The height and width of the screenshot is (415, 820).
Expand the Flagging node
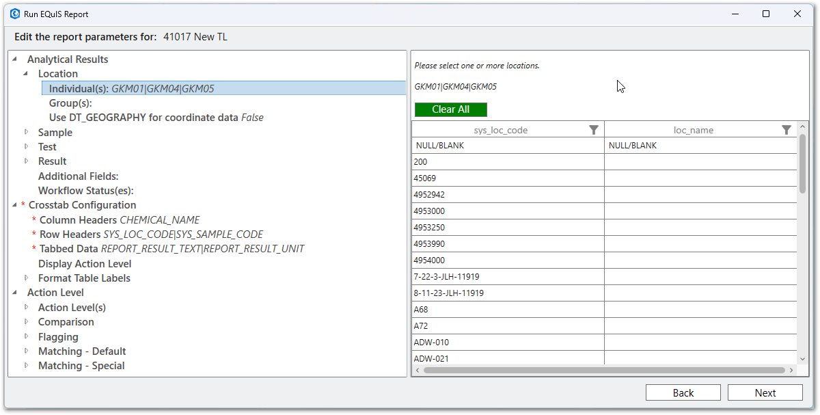27,336
